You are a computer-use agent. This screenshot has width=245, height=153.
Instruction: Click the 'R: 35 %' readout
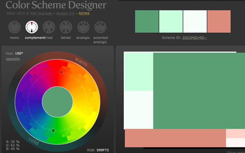(13, 142)
